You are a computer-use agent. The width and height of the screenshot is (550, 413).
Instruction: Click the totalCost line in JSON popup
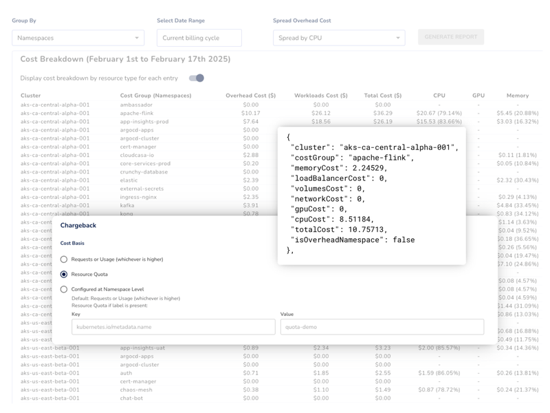point(339,230)
